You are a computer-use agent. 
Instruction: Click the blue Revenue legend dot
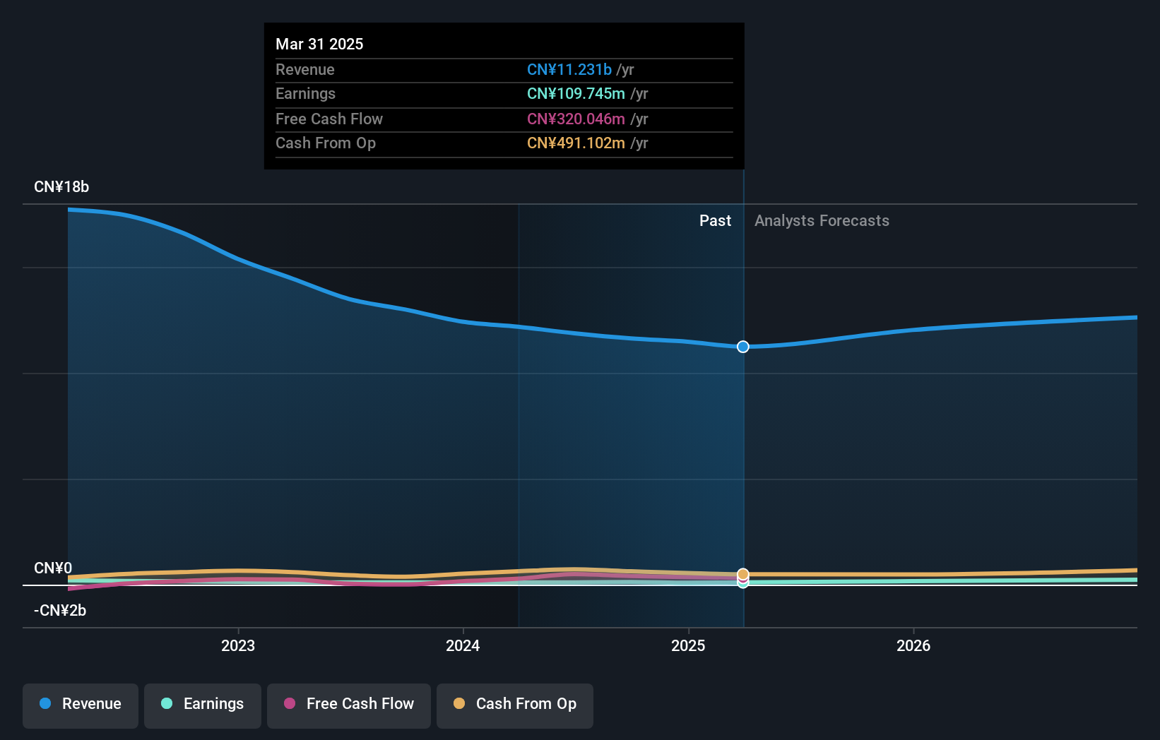[45, 703]
